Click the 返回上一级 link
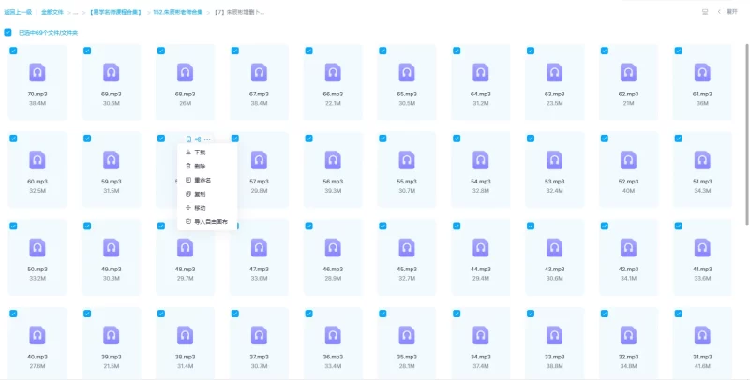This screenshot has width=750, height=380. pyautogui.click(x=18, y=12)
